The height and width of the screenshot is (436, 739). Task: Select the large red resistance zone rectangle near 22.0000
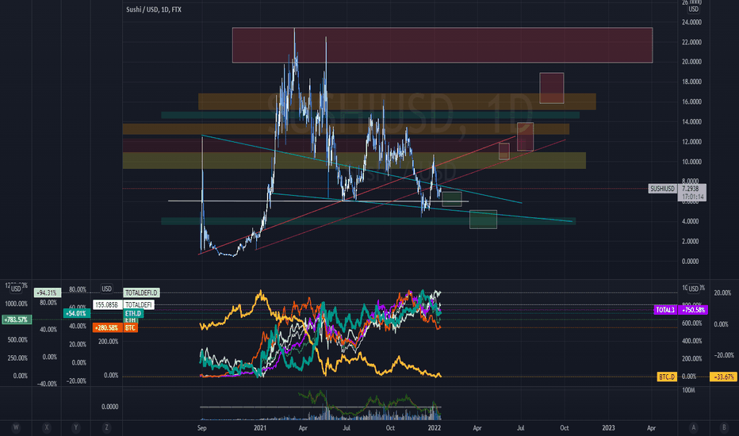(442, 45)
